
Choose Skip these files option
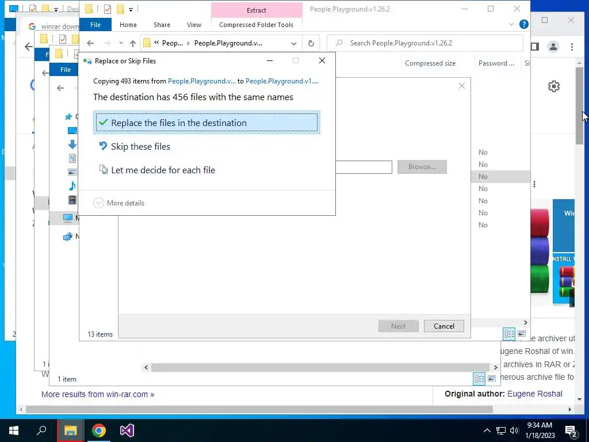point(140,146)
